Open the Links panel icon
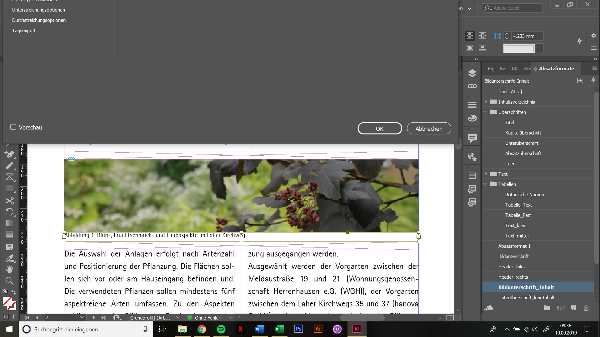The width and height of the screenshot is (600, 337). coord(472,86)
